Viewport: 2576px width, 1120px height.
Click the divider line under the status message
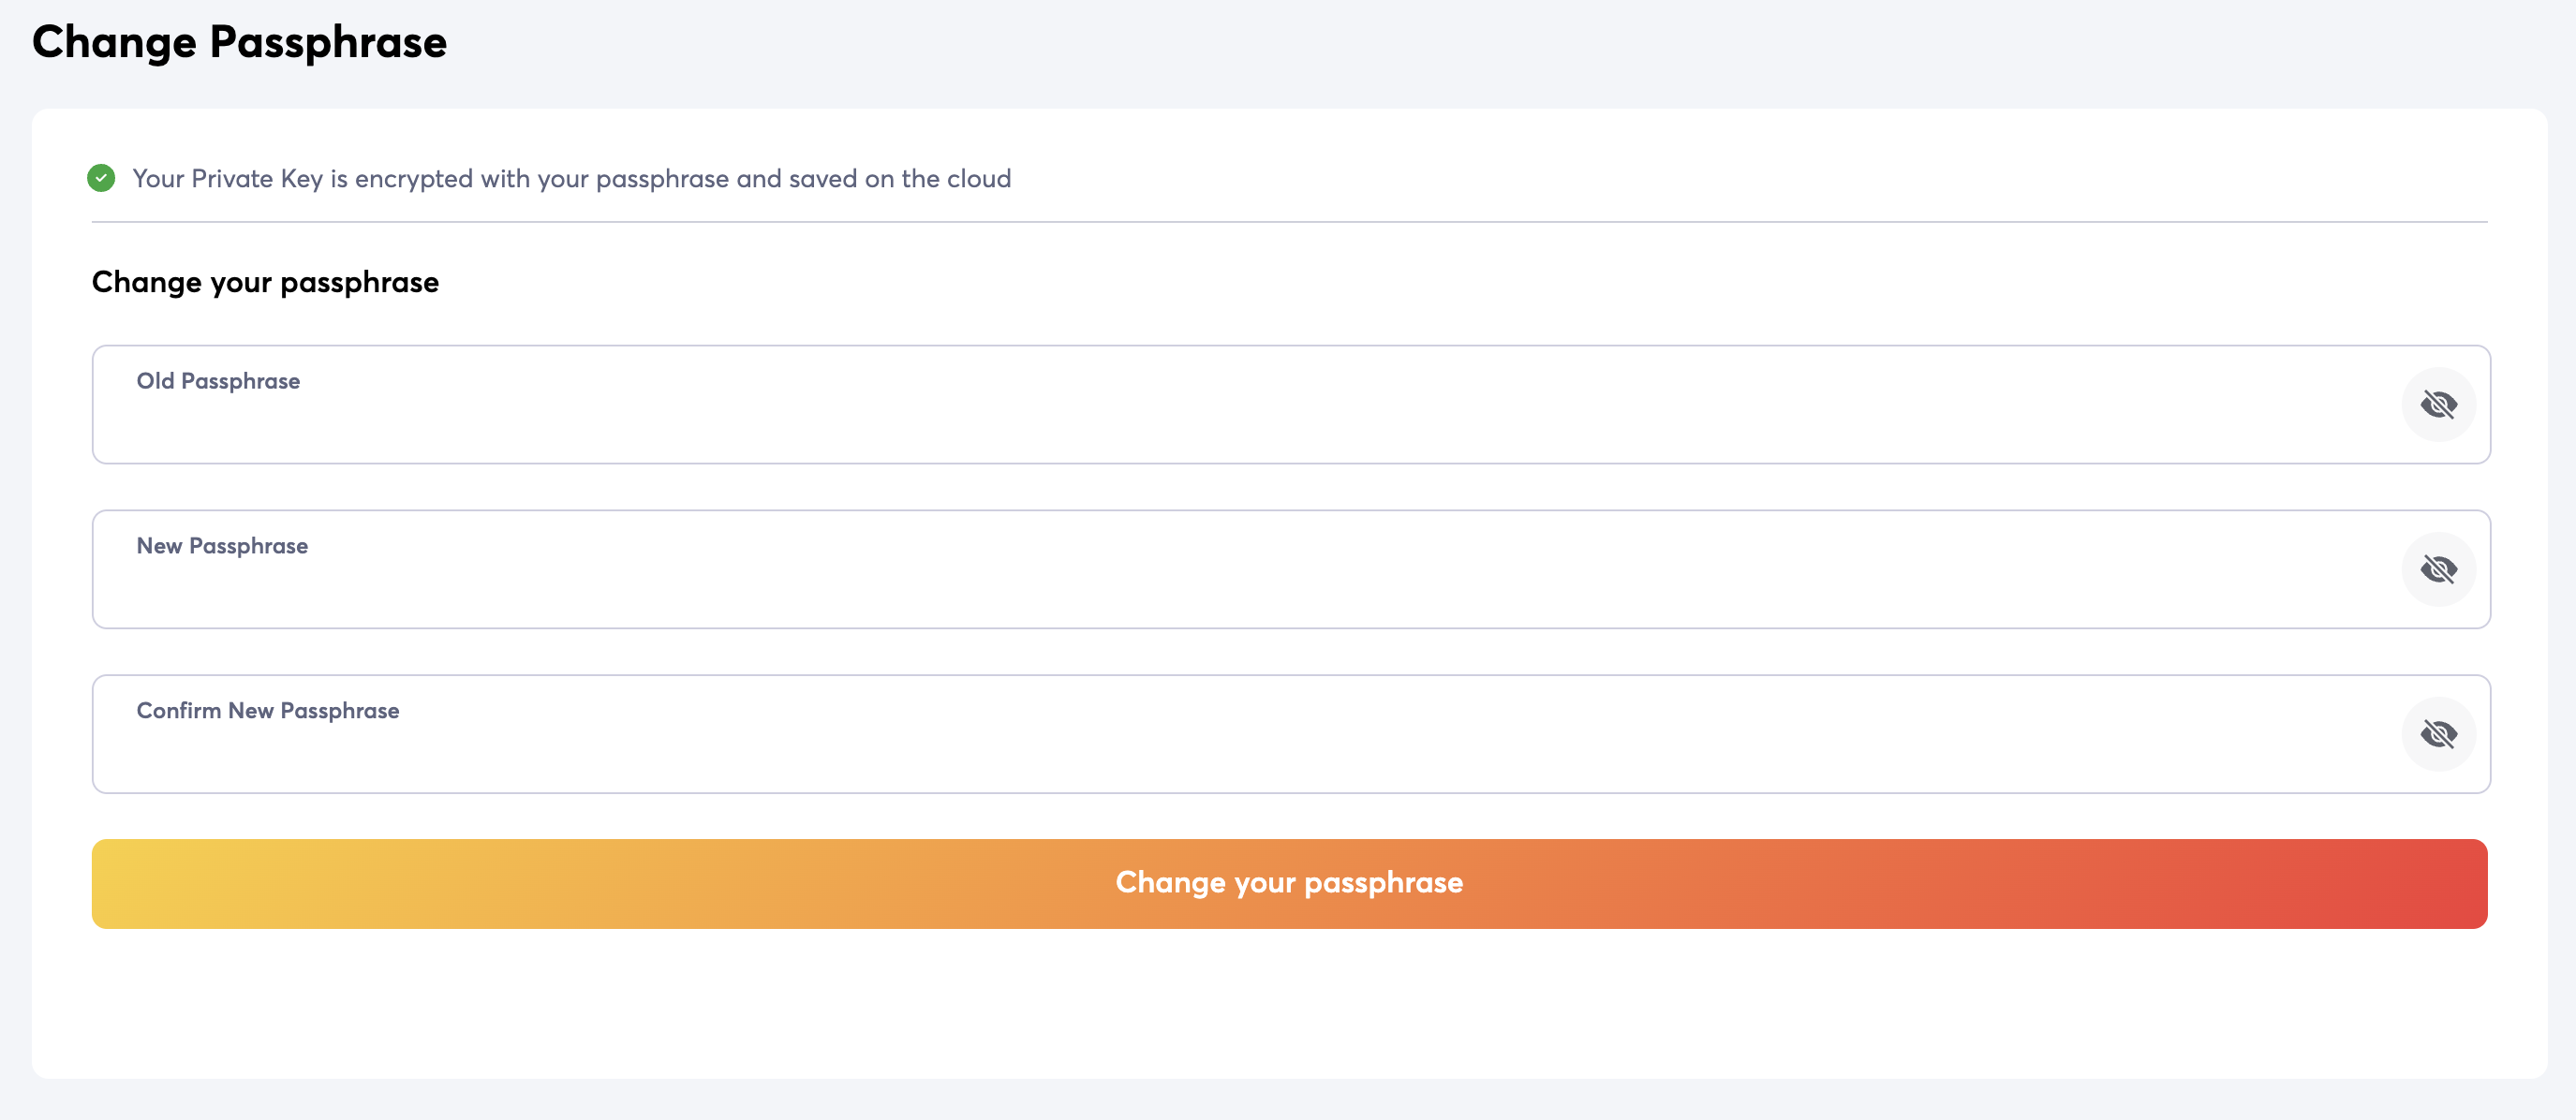(x=1288, y=222)
